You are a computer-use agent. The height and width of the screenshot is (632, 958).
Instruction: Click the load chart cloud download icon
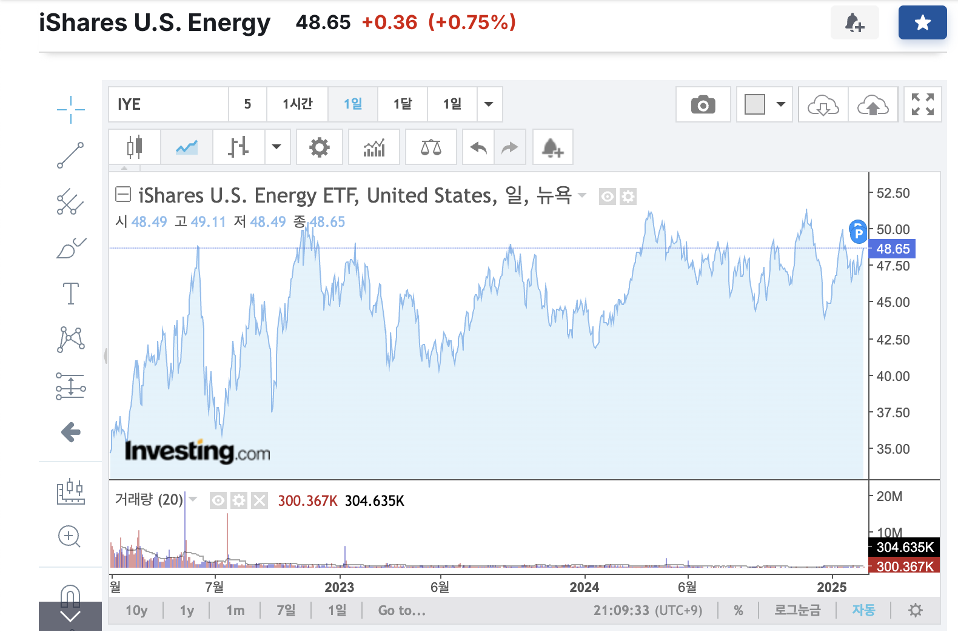click(823, 104)
